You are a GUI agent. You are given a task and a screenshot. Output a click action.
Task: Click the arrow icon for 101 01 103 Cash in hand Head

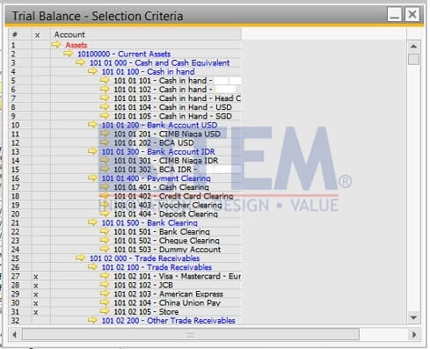pyautogui.click(x=105, y=98)
